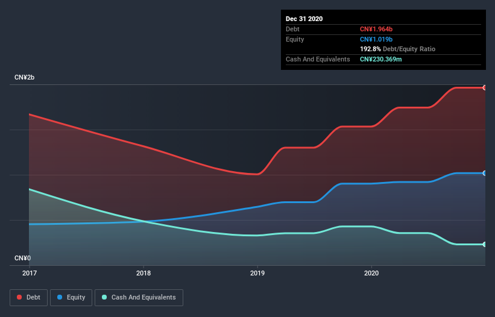Viewport: 495px width, 317px height.
Task: Click the CN¥2b y-axis label
Action: tap(24, 77)
